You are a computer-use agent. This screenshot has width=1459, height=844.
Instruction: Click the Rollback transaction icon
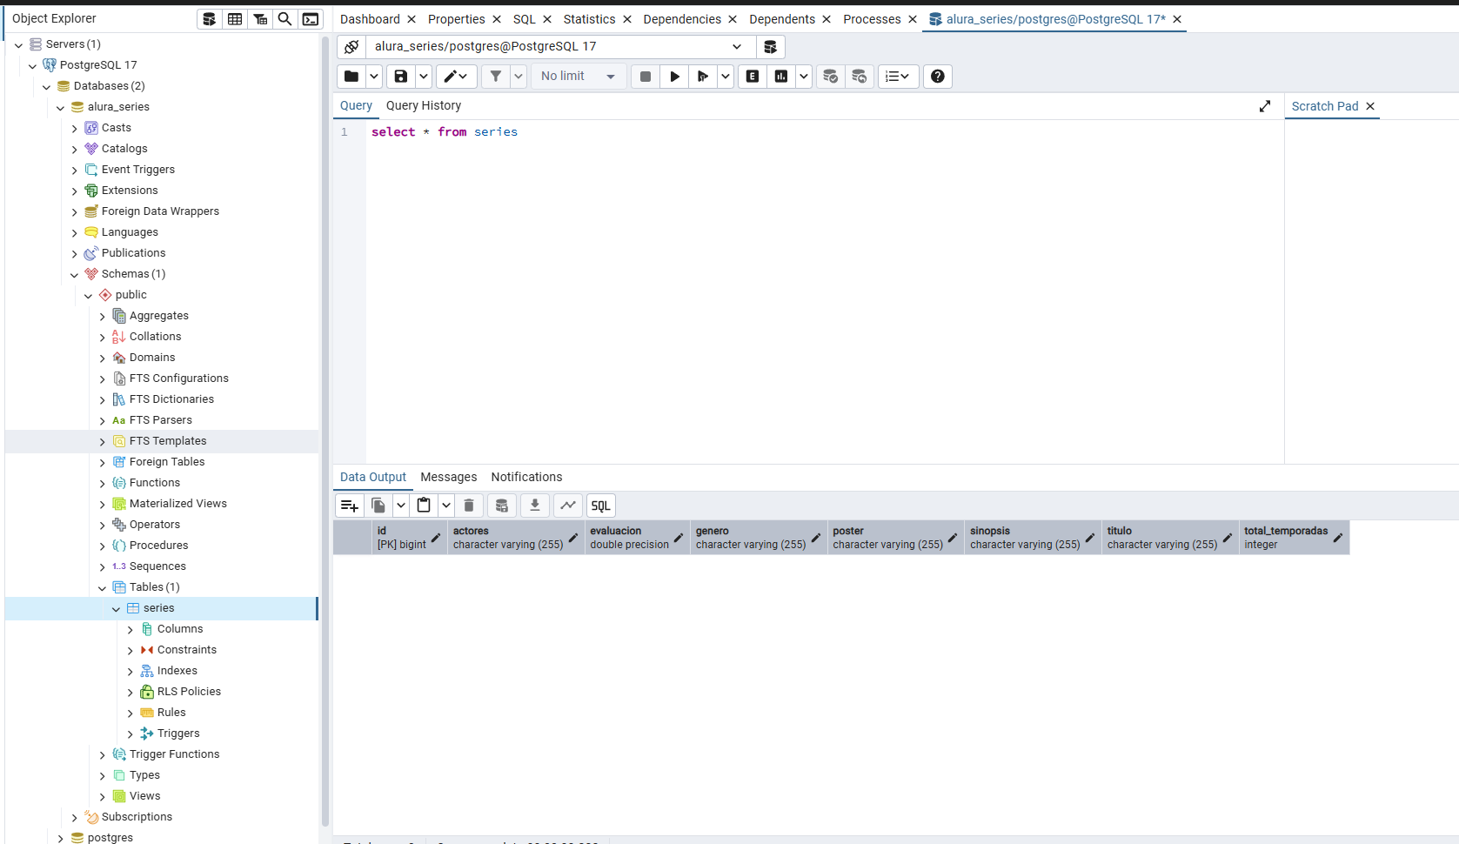point(859,77)
